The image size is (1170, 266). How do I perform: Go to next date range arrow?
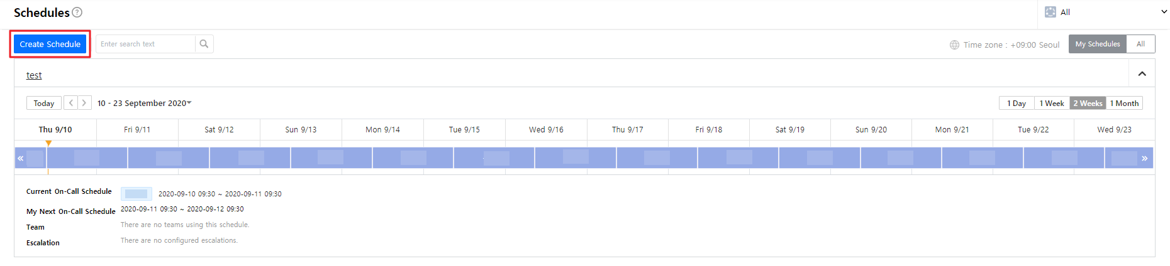click(84, 103)
